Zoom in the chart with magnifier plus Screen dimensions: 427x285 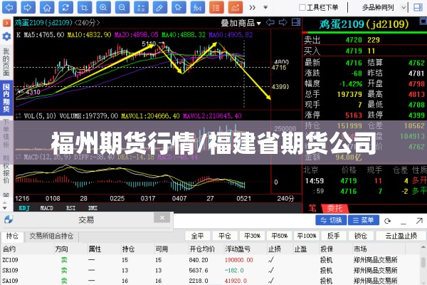click(x=103, y=7)
